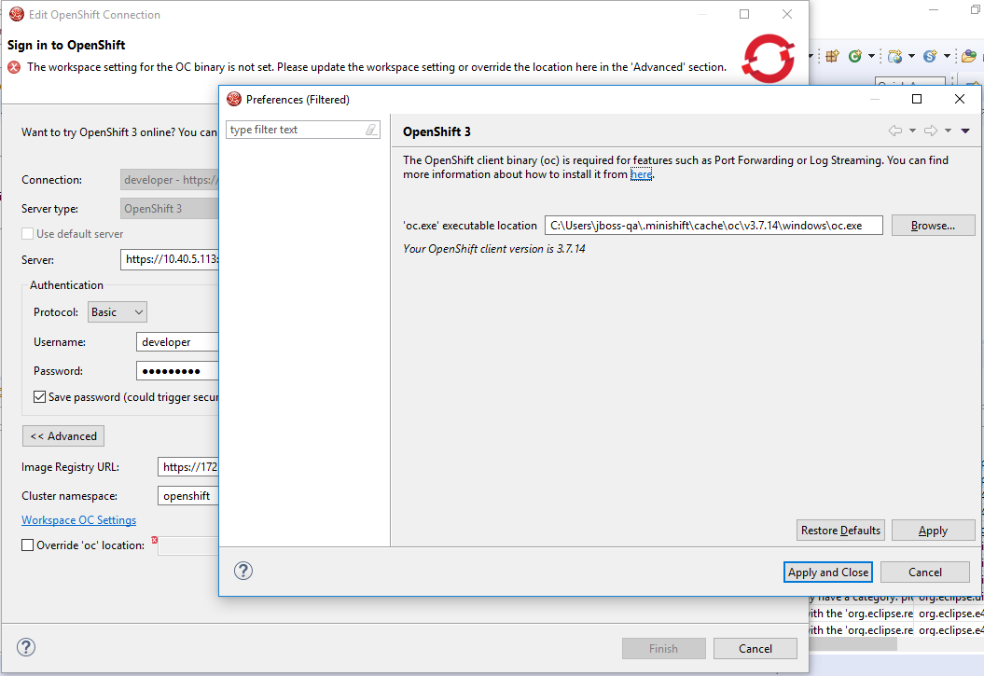Click the red error icon beside the OC binary message
Viewport: 984px width, 676px height.
(14, 67)
